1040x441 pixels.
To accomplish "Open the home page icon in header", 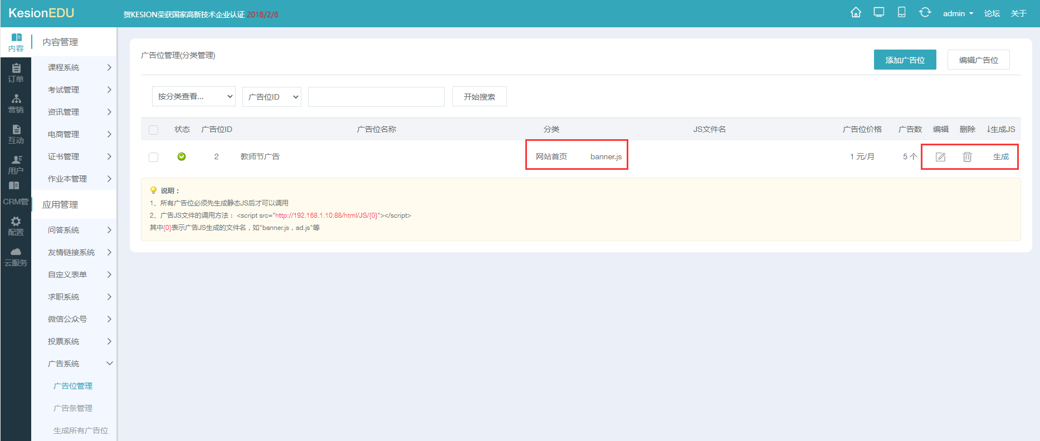I will (856, 12).
